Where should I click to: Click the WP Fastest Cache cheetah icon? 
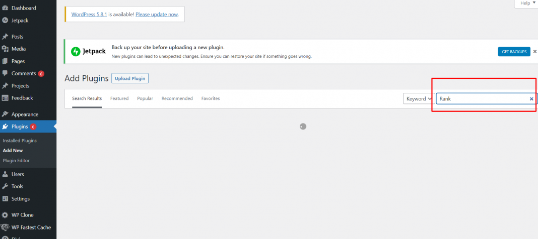tap(5, 227)
